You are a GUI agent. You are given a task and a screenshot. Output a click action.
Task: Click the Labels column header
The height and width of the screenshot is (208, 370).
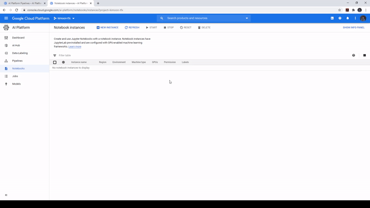tap(185, 62)
